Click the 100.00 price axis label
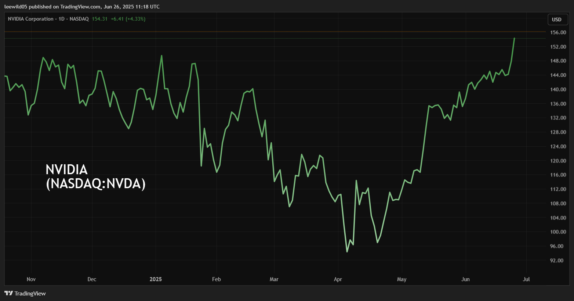The image size is (574, 301). coord(558,232)
